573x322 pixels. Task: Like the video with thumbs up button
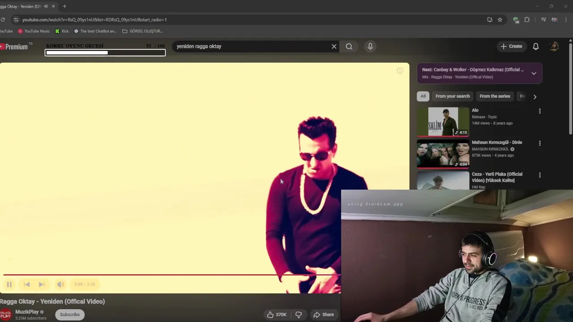pos(277,314)
